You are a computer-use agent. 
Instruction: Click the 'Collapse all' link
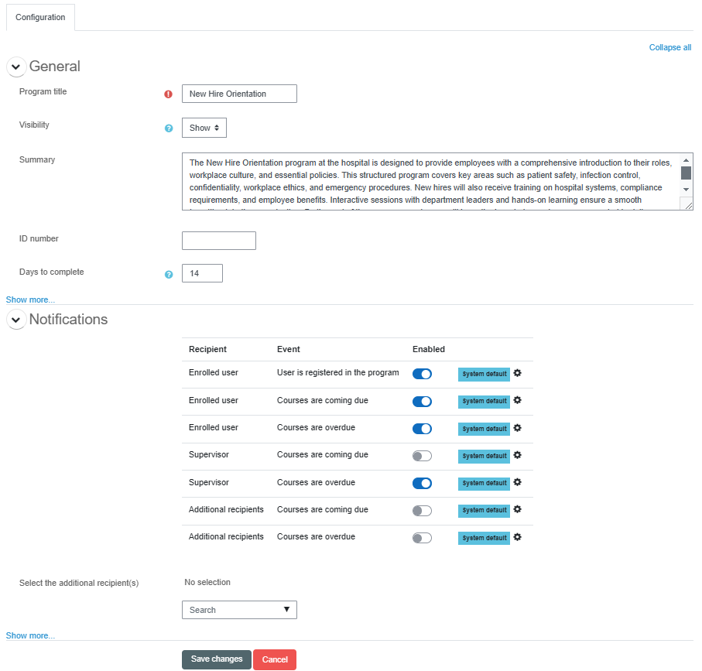[669, 47]
